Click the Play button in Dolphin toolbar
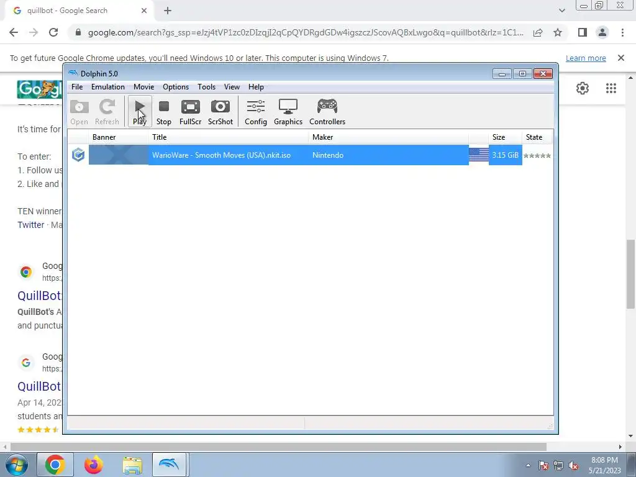This screenshot has width=636, height=477. pos(140,111)
